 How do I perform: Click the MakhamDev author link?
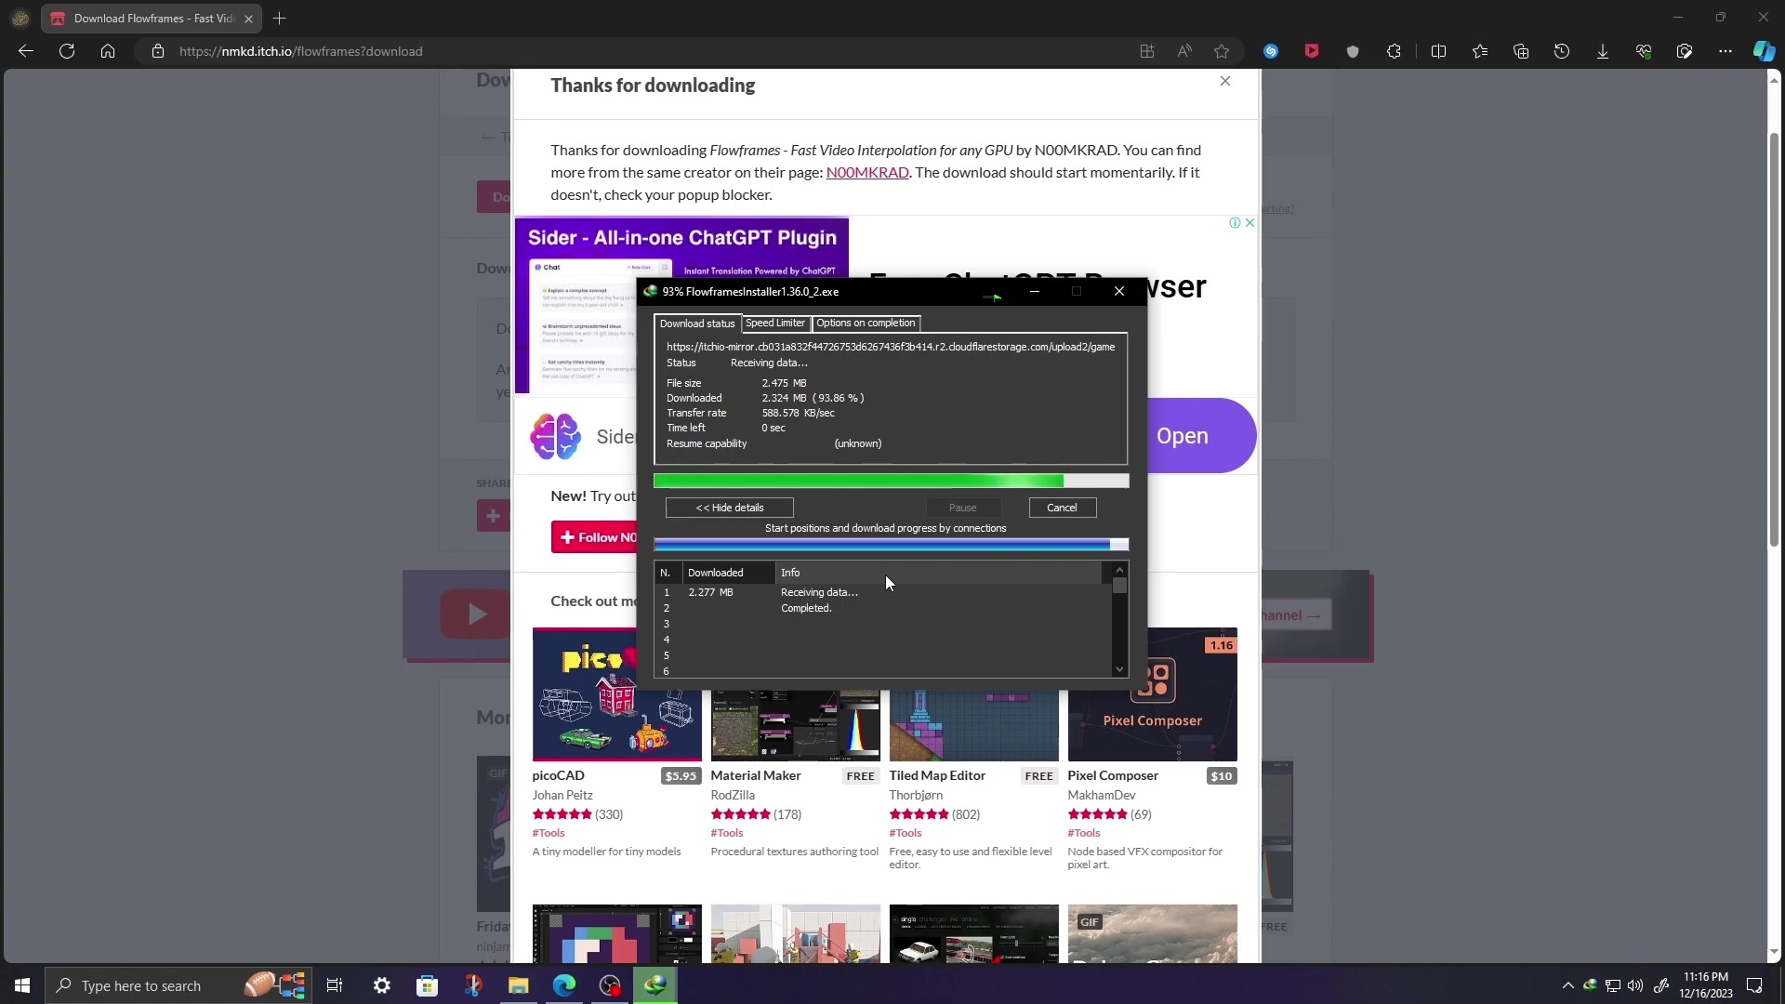1101,795
